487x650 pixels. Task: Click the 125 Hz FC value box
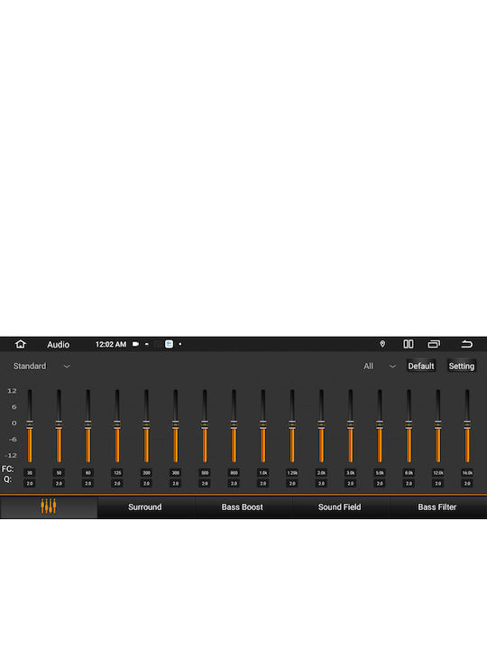[117, 472]
